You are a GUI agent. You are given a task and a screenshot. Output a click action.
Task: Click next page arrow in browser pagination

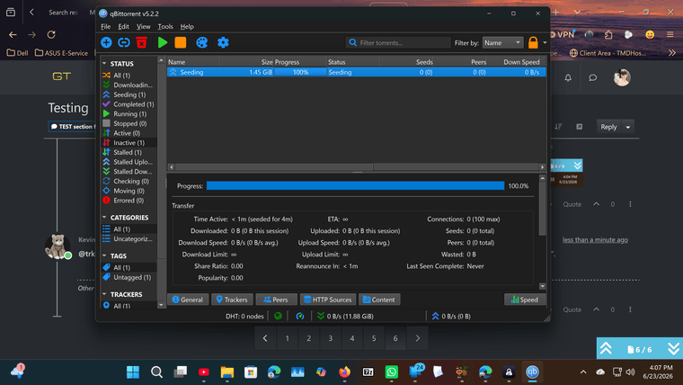click(417, 338)
